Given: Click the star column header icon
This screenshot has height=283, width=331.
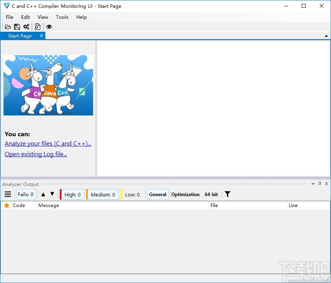Looking at the screenshot, I should (x=7, y=205).
